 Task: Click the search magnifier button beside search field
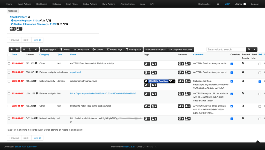pyautogui.click(x=249, y=49)
